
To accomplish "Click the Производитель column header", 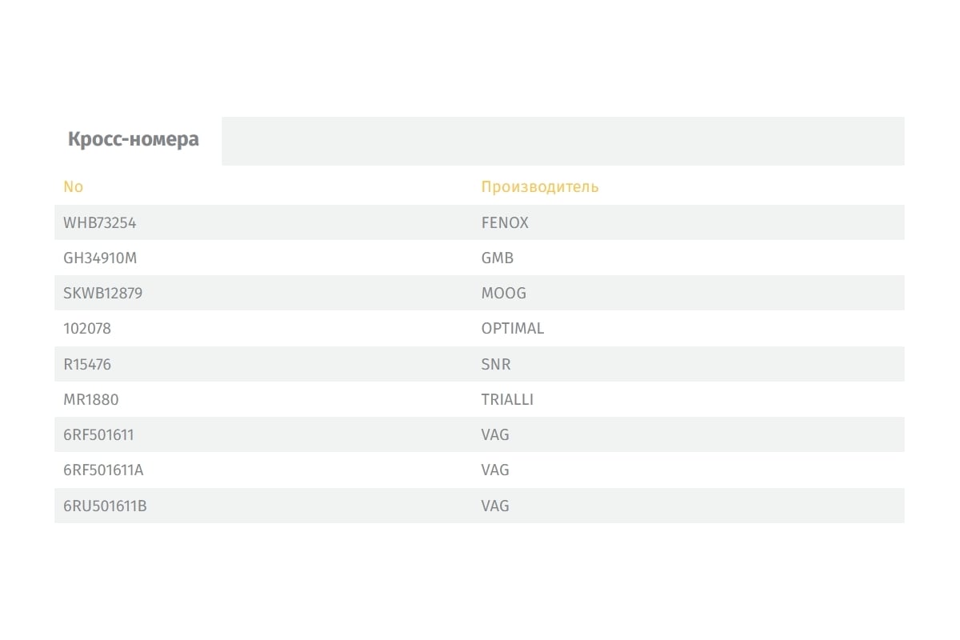I will (x=540, y=187).
